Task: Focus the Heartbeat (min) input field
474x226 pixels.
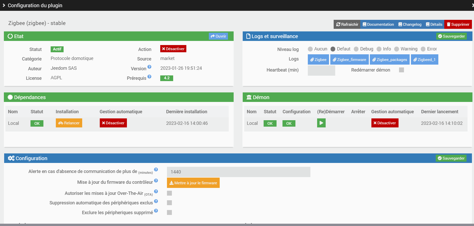Action: pos(322,70)
